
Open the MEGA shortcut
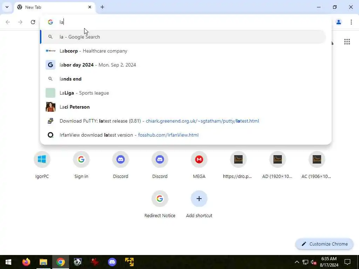(199, 165)
